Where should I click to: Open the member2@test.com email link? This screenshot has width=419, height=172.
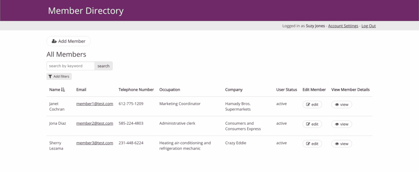(95, 123)
